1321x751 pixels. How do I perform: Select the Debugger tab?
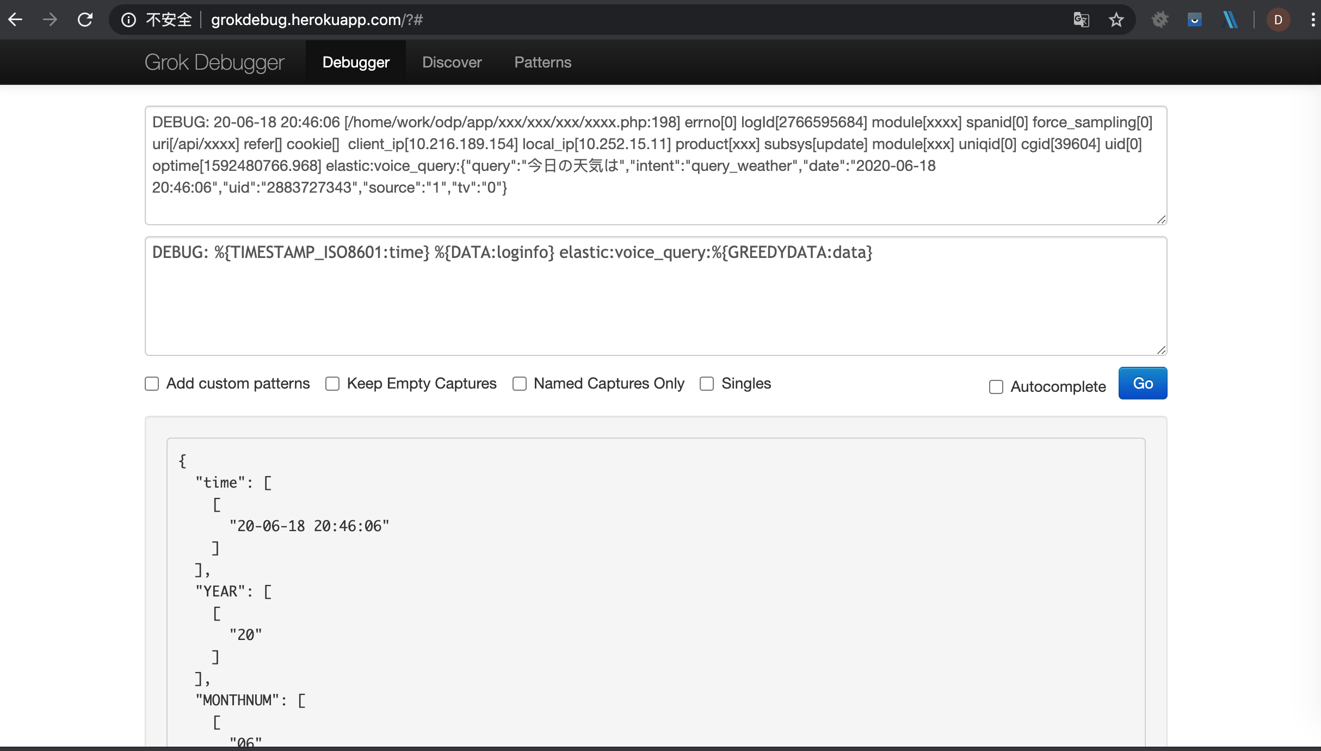pyautogui.click(x=356, y=63)
